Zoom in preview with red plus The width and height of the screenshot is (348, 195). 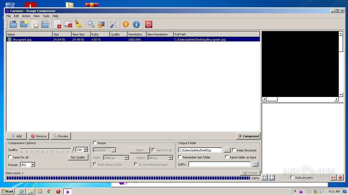point(340,177)
